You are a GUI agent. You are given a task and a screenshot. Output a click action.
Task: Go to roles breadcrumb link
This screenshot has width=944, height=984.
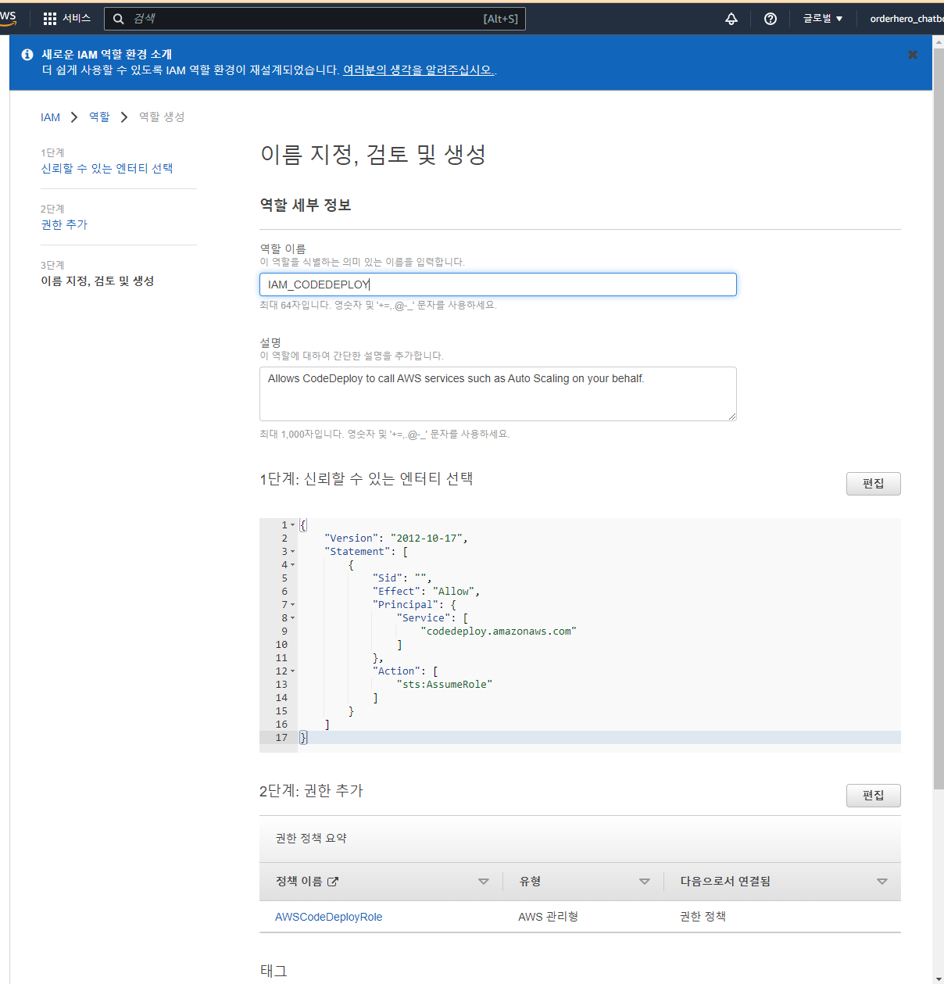coord(99,116)
